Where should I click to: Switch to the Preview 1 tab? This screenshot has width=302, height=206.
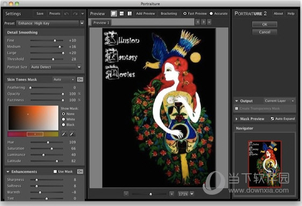coord(101,23)
